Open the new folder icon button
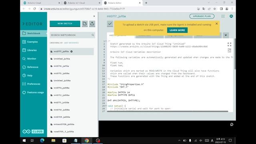This screenshot has height=144, width=256. tap(85, 24)
